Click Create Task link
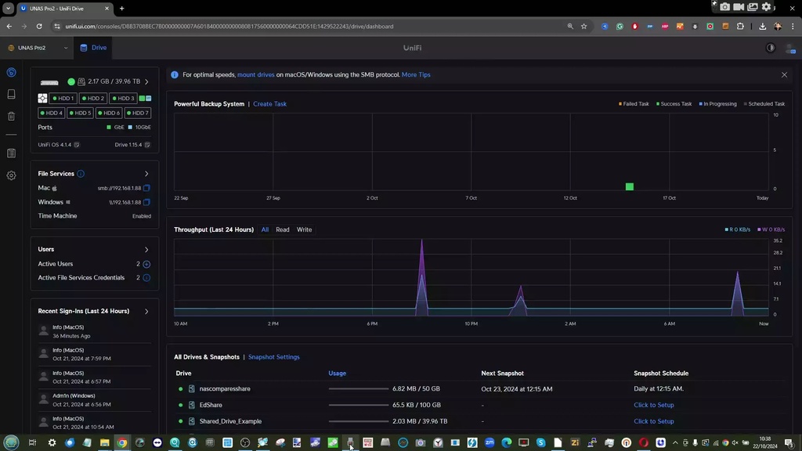802x451 pixels. [269, 104]
